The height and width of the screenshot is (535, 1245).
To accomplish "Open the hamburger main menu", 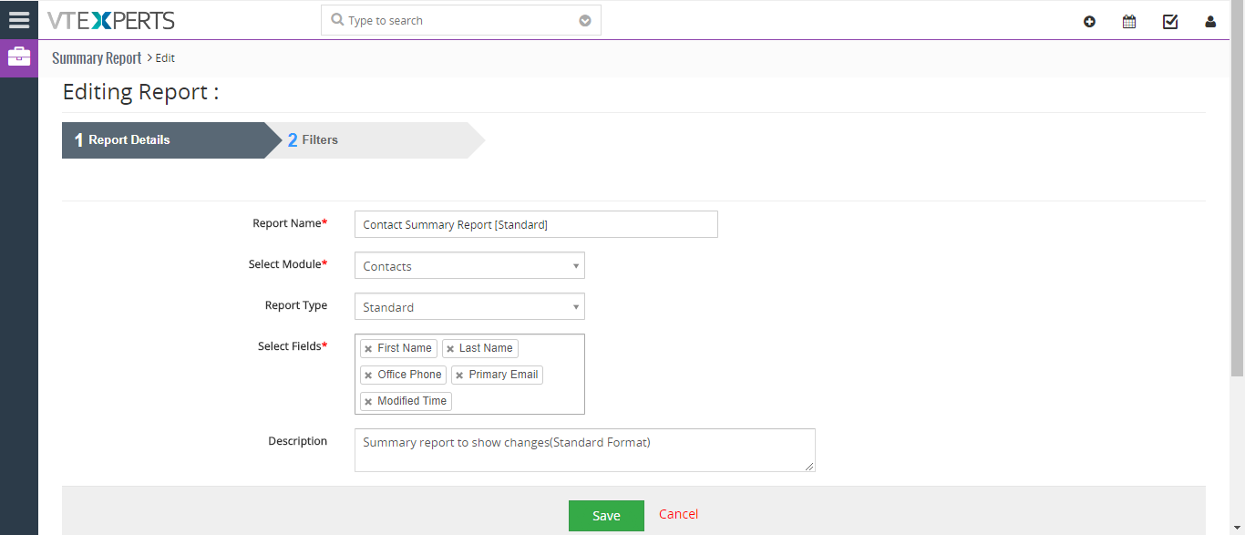I will (19, 20).
